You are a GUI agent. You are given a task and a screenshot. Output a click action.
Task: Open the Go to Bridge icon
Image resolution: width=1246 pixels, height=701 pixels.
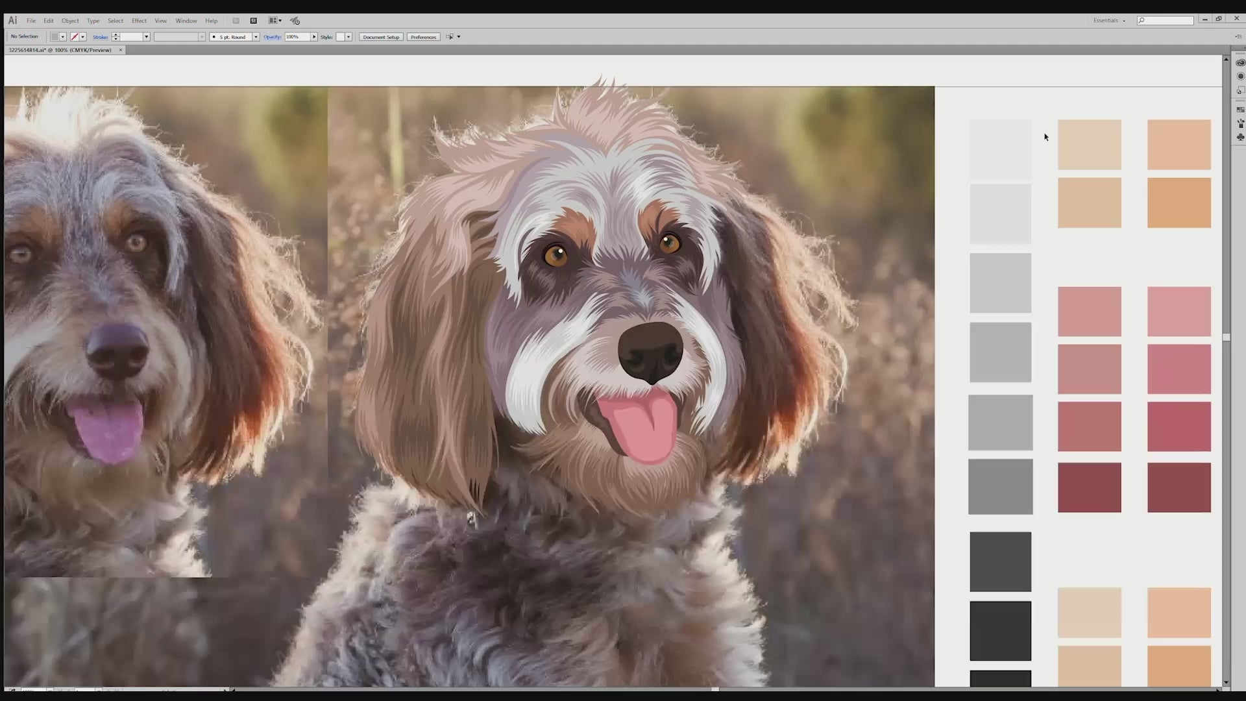point(236,21)
